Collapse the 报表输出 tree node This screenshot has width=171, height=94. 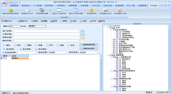point(111,30)
